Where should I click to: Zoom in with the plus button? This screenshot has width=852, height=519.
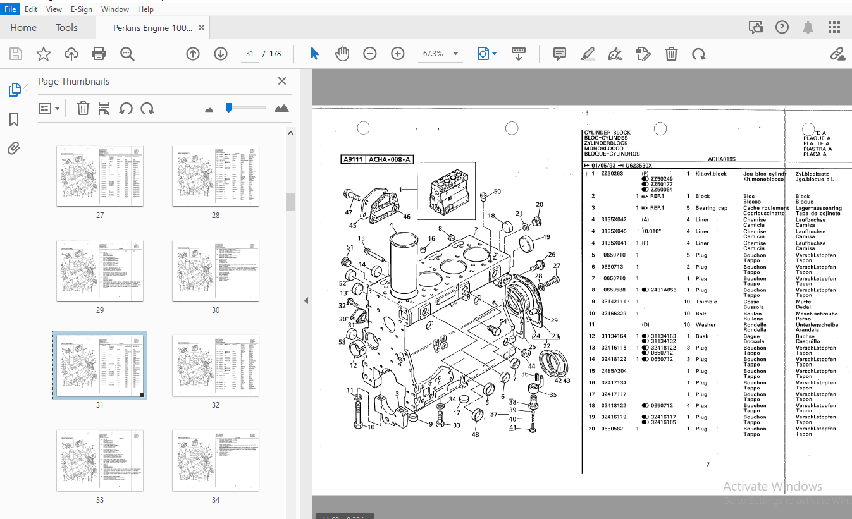coord(398,54)
